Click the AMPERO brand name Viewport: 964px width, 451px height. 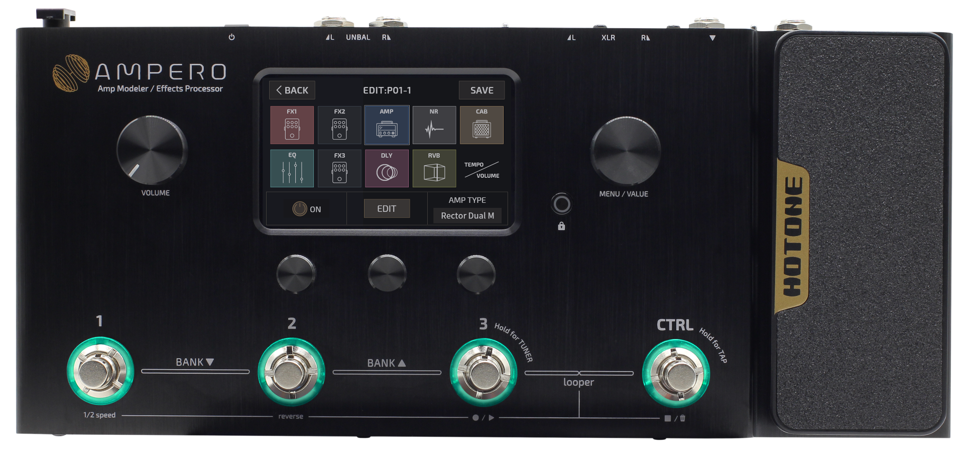pos(161,72)
